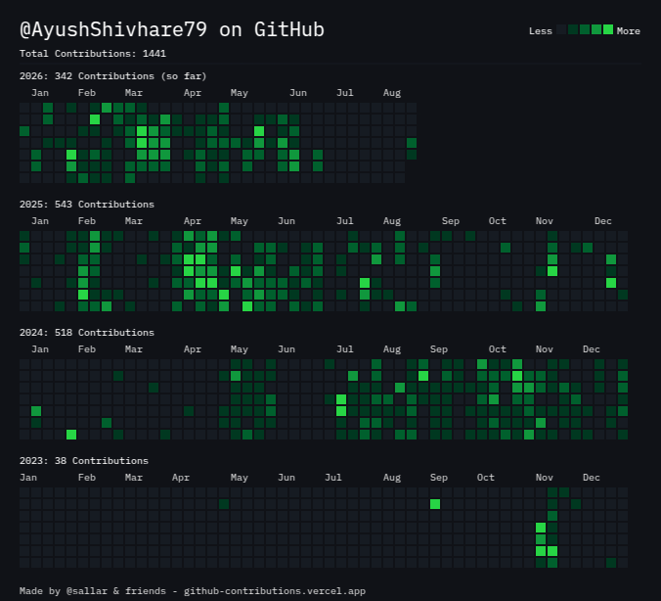Select the 2023: 38 Contributions heading

(x=84, y=461)
